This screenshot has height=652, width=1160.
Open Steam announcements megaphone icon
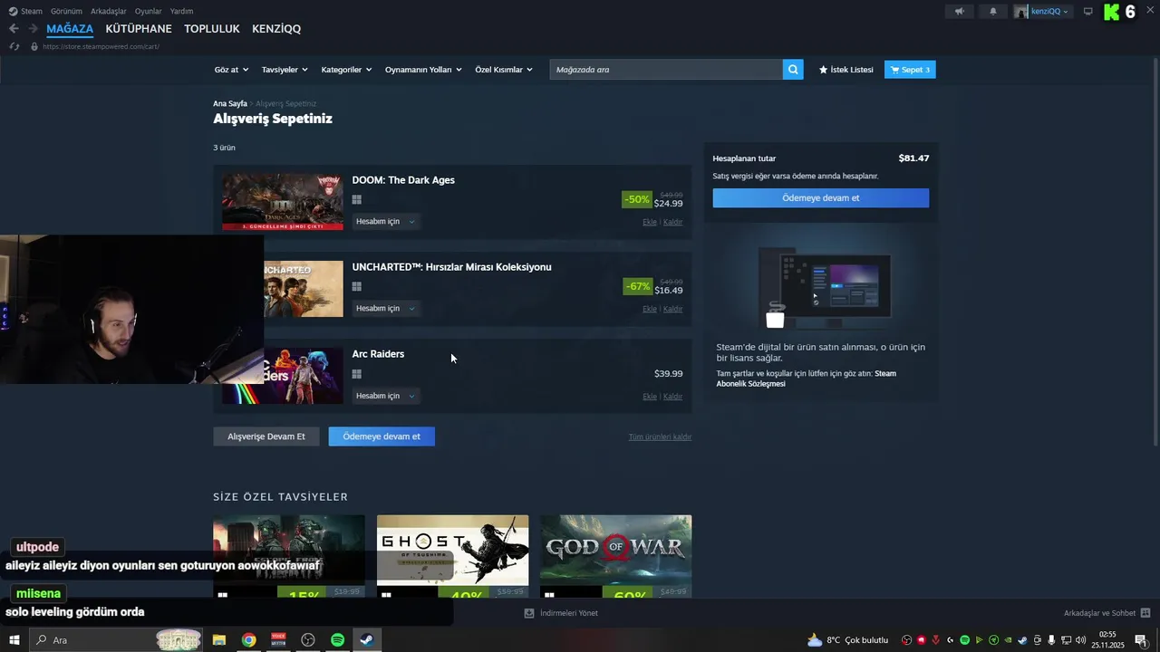point(960,12)
